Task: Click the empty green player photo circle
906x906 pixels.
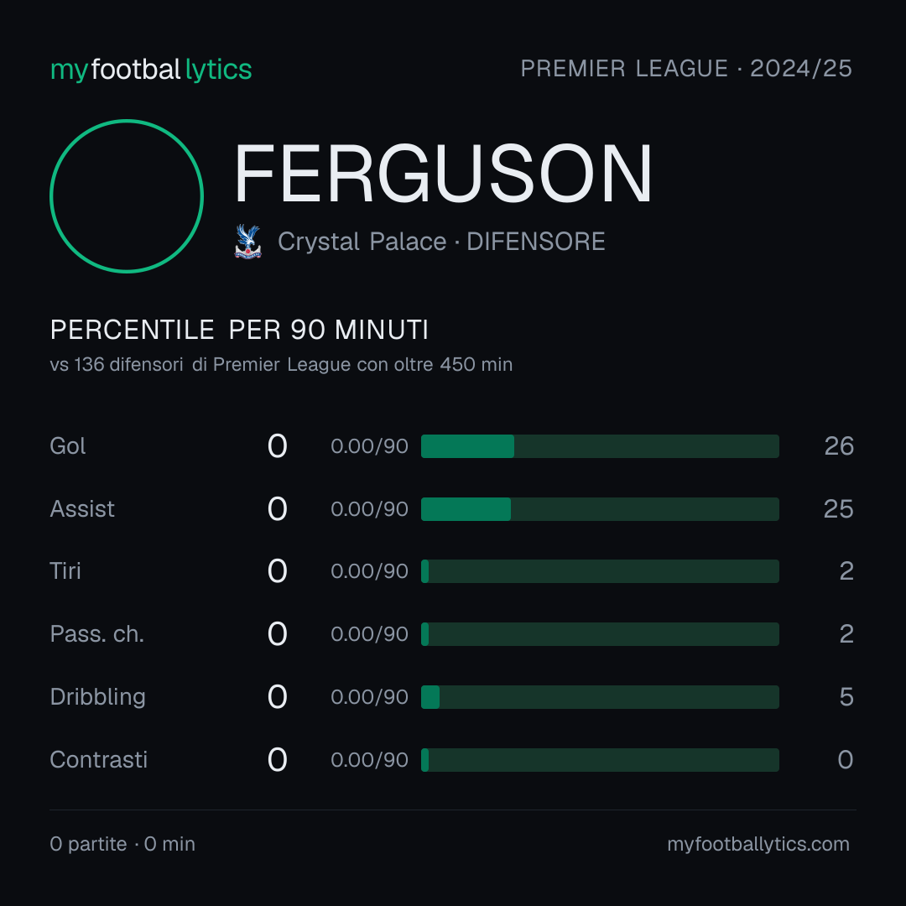Action: (x=127, y=195)
